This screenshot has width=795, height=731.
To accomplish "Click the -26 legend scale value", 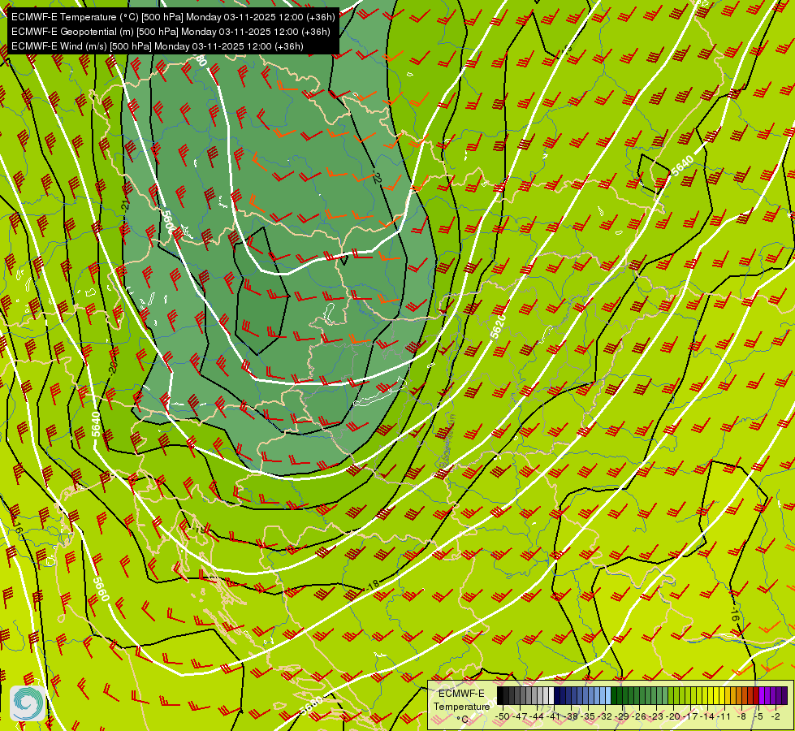I will [x=639, y=716].
